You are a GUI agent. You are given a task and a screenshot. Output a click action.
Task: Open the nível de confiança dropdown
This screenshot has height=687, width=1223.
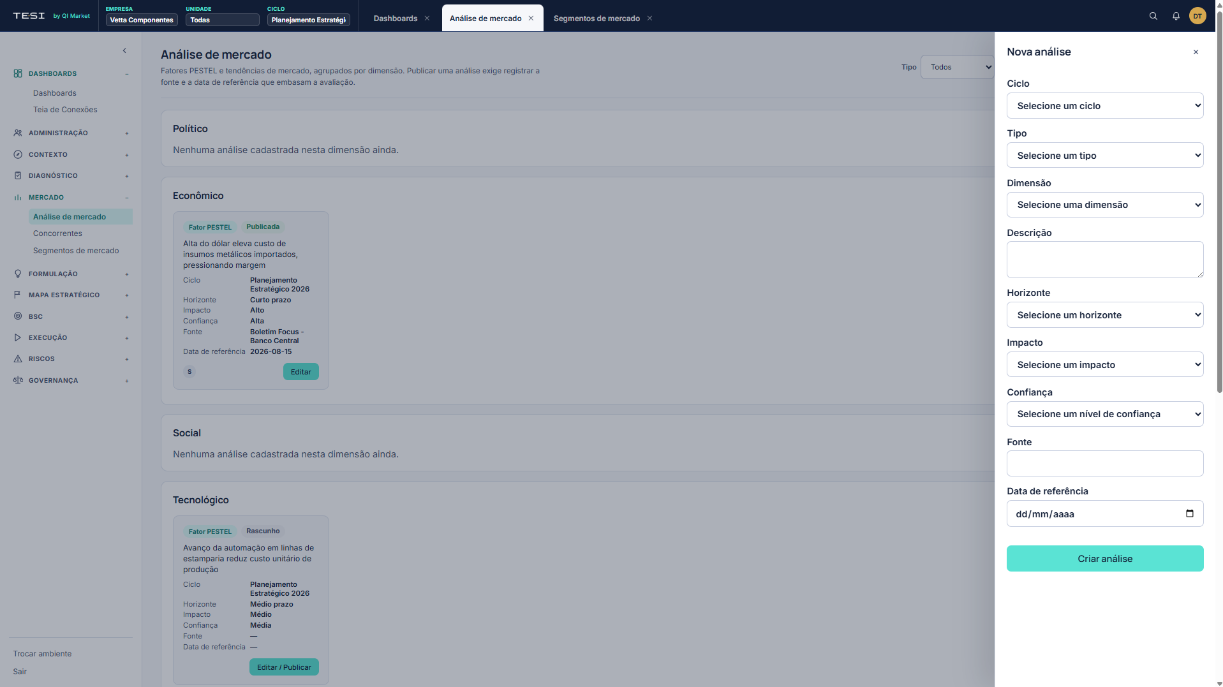[1105, 414]
